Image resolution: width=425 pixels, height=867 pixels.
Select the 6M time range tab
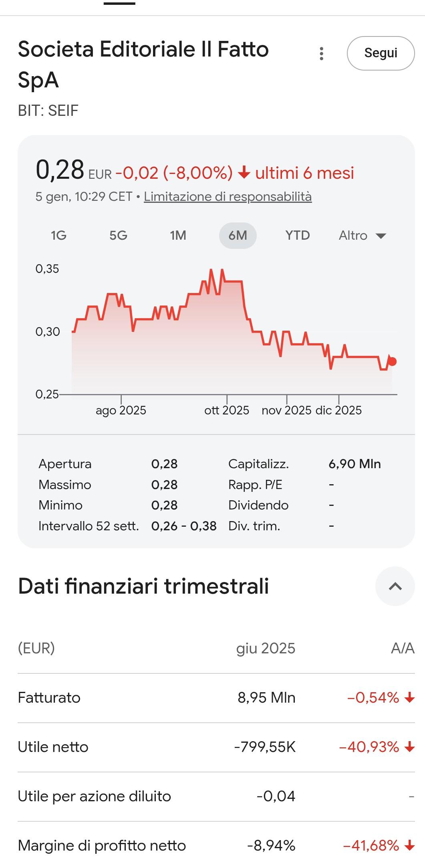(238, 235)
